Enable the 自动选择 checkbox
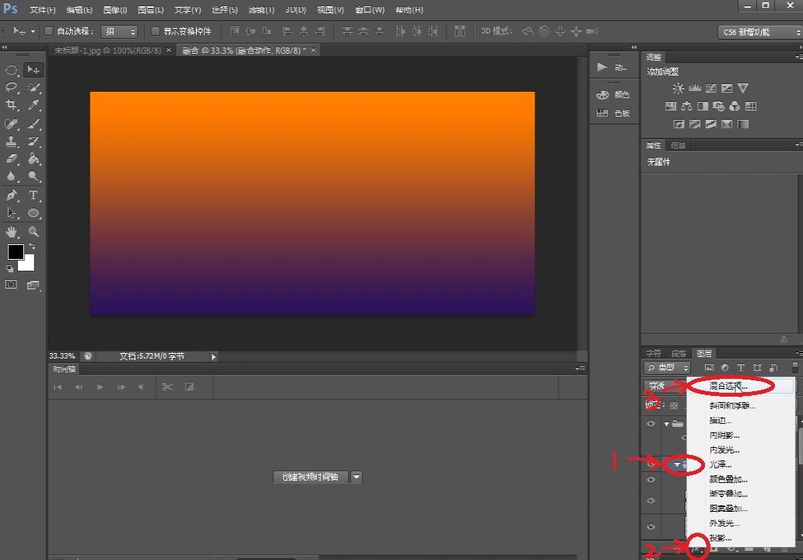803x560 pixels. tap(48, 31)
